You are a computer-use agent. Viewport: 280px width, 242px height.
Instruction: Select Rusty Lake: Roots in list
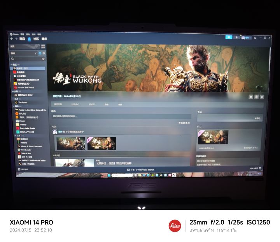26,128
